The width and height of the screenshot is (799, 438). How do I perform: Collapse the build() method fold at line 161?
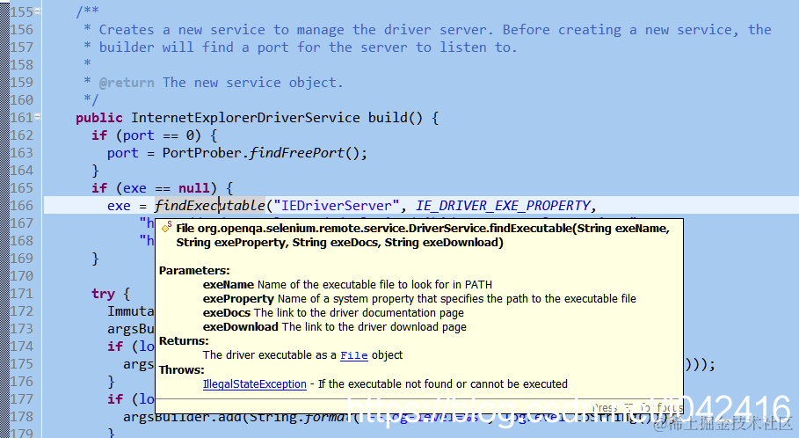(x=38, y=117)
